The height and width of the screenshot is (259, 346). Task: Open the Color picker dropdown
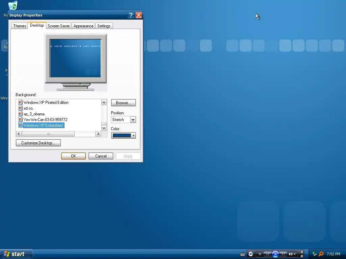(123, 136)
